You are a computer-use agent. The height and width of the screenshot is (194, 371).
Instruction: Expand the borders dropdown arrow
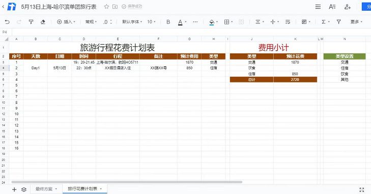click(x=232, y=22)
